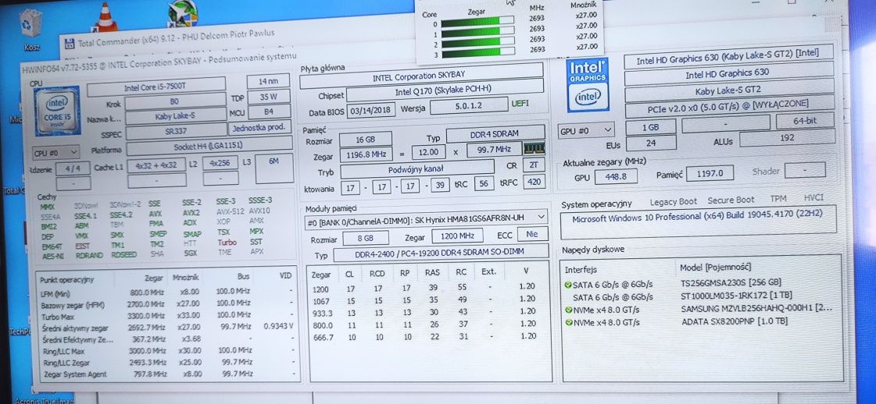Click the HVCI indicator

click(813, 198)
